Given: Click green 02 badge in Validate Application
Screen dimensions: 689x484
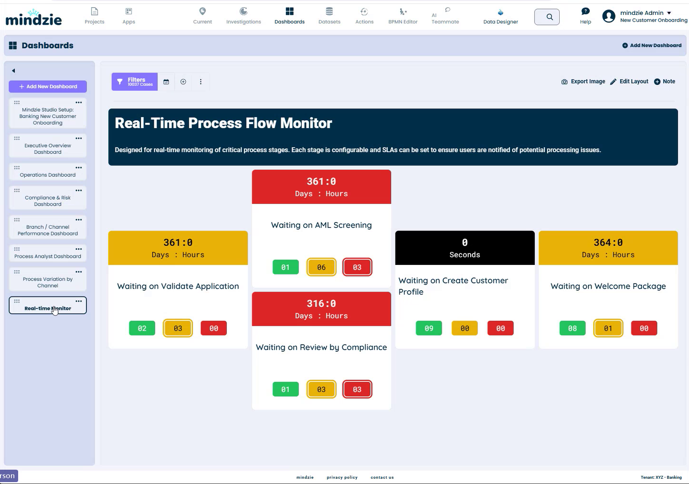Looking at the screenshot, I should [142, 328].
